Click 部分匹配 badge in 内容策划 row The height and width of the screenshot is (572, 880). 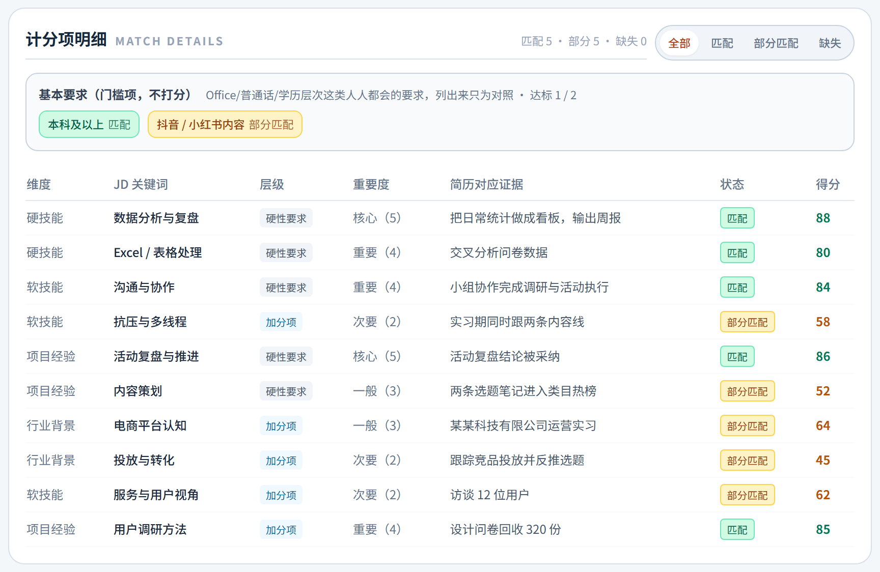pyautogui.click(x=748, y=391)
